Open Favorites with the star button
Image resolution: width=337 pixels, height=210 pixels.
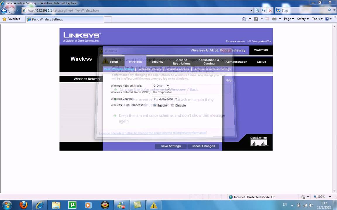coord(11,19)
